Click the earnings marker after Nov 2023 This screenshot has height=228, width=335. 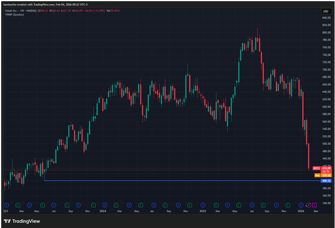pos(93,205)
